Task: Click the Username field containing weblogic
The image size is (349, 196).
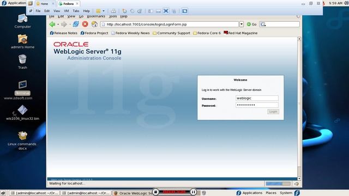Action: tap(257, 98)
